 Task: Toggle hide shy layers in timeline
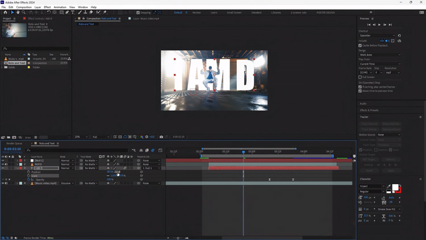(x=141, y=150)
